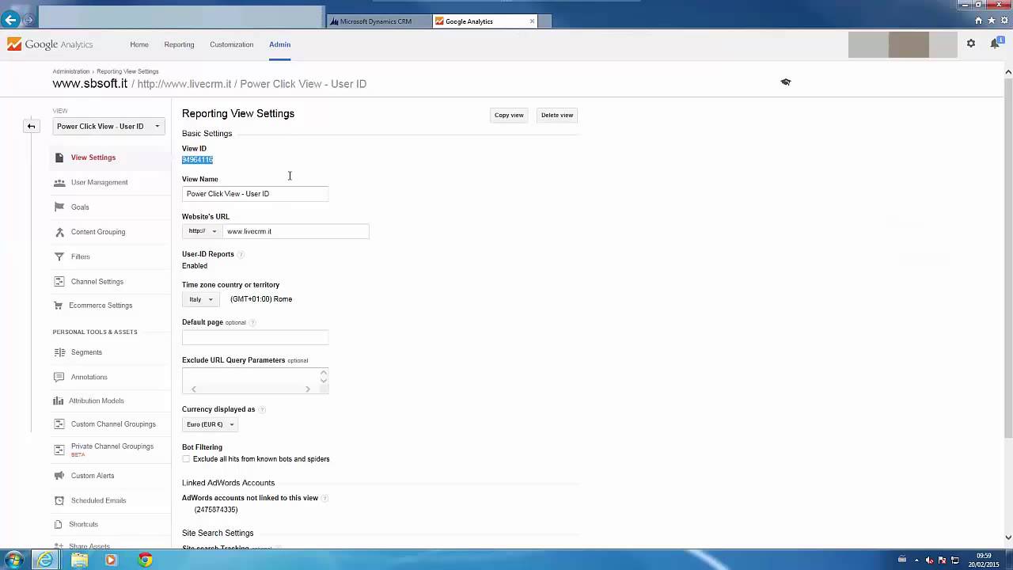Click the User Management people icon
1013x570 pixels.
(x=59, y=182)
